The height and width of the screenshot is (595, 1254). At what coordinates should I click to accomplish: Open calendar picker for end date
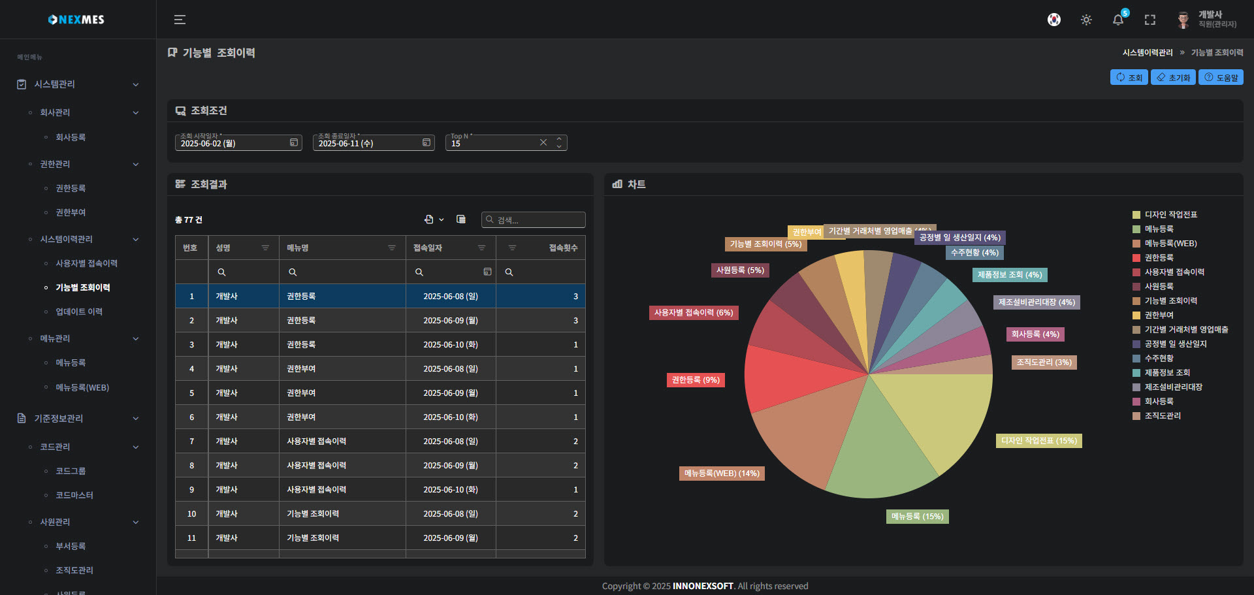coord(426,142)
